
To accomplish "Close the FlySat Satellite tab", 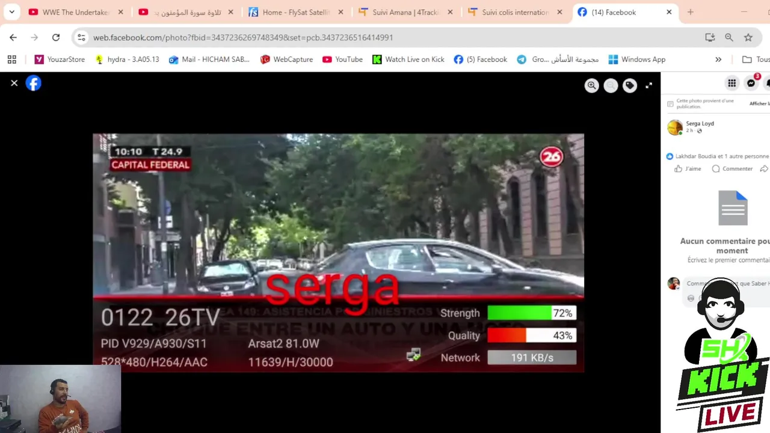I will [x=340, y=12].
